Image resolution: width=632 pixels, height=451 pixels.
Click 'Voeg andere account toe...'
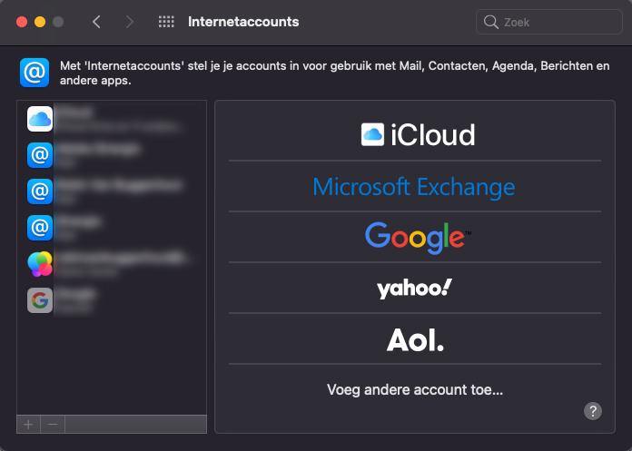pos(415,390)
